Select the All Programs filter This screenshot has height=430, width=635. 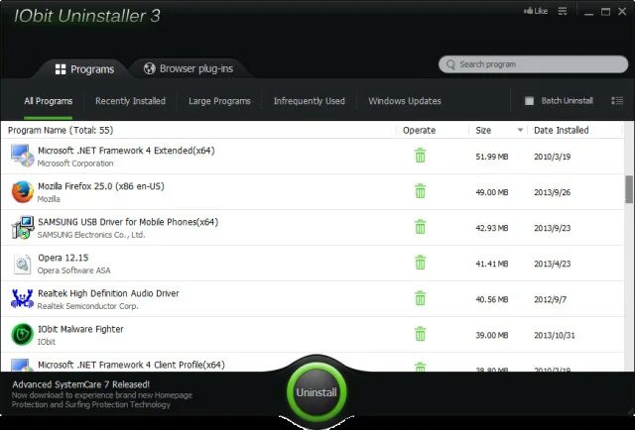pyautogui.click(x=49, y=101)
